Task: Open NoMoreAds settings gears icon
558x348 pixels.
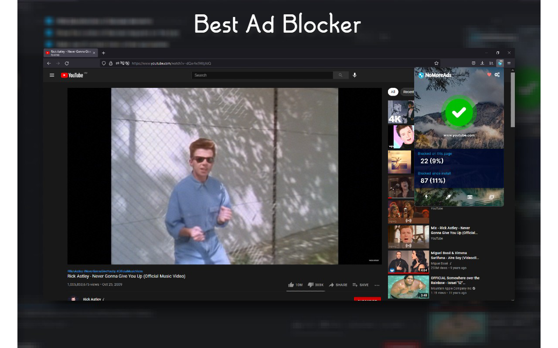Action: tap(497, 75)
